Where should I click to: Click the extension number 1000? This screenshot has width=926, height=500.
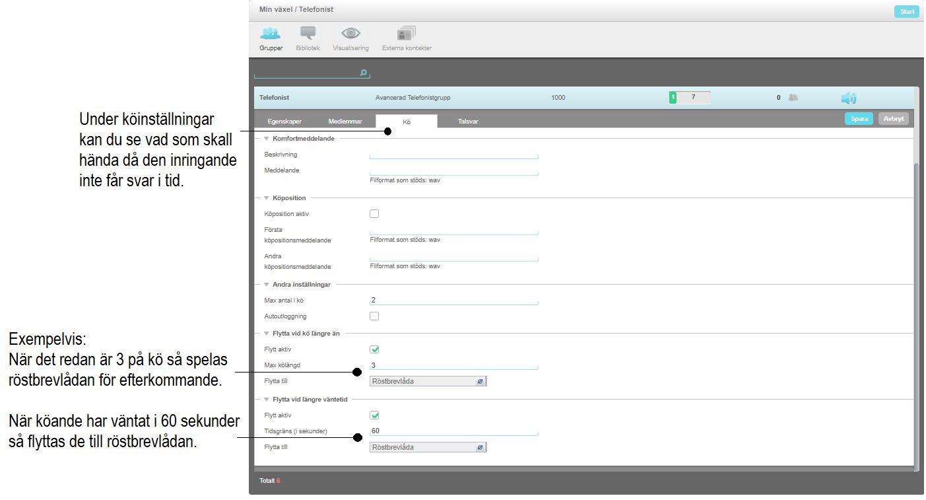pos(558,98)
